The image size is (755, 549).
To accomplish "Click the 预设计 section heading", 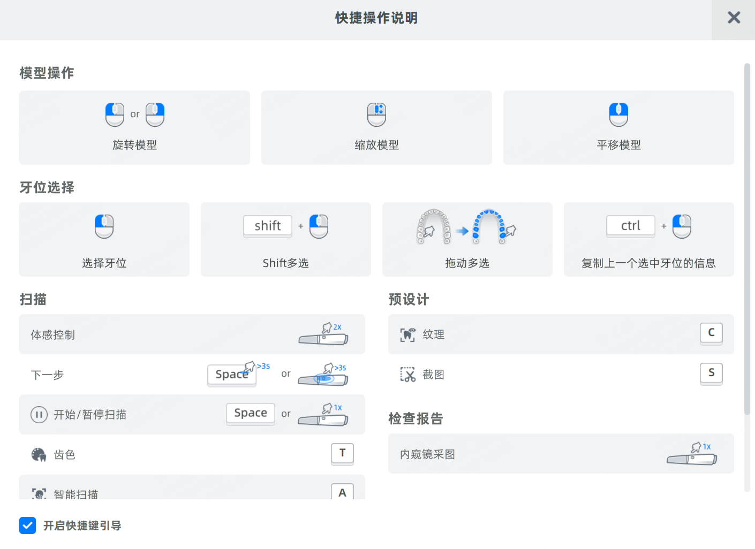I will (x=409, y=300).
